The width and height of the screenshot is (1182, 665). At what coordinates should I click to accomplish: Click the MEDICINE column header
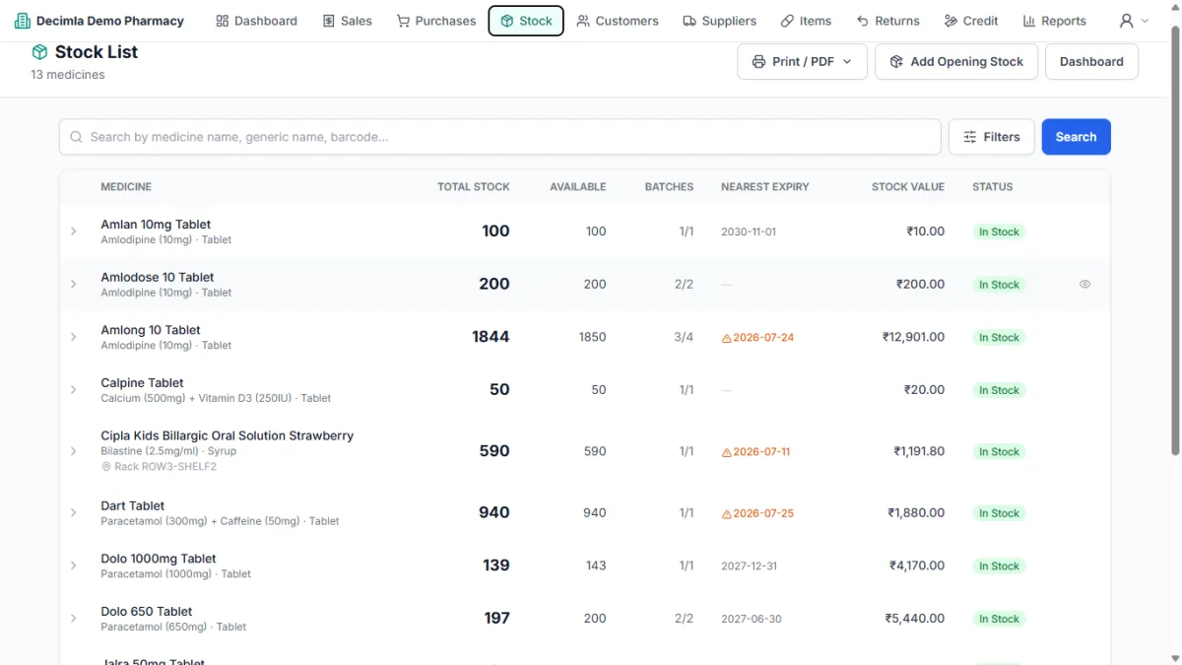click(126, 186)
